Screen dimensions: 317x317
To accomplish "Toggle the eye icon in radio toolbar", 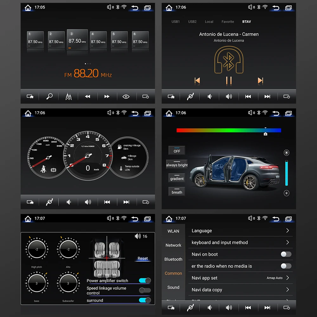I will [126, 96].
